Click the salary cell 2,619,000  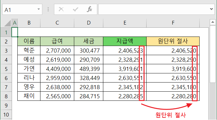[x=57, y=60]
